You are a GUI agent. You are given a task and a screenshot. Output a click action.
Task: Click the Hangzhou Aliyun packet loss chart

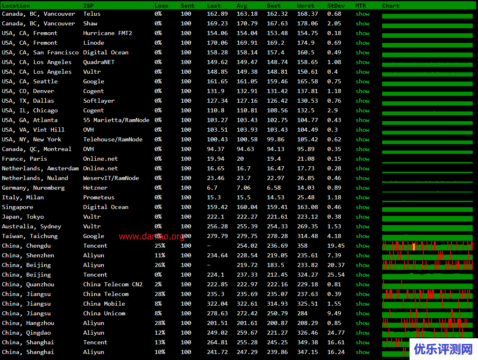[x=427, y=323]
